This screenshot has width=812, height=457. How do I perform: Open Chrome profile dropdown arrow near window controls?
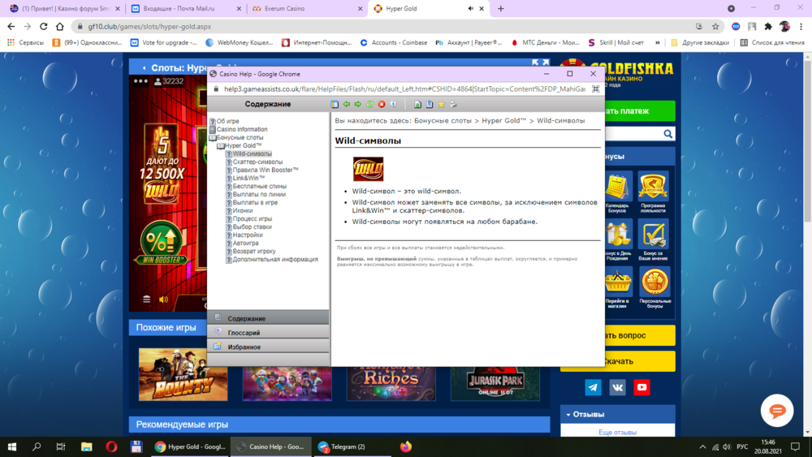click(731, 8)
